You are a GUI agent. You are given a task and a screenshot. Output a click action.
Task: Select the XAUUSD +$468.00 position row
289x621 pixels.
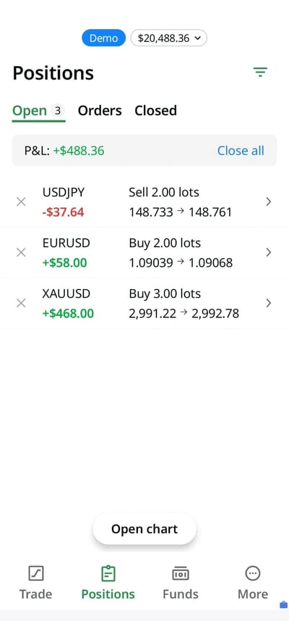(144, 304)
